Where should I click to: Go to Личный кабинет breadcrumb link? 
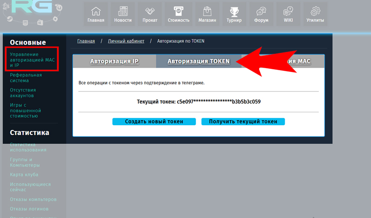[126, 41]
